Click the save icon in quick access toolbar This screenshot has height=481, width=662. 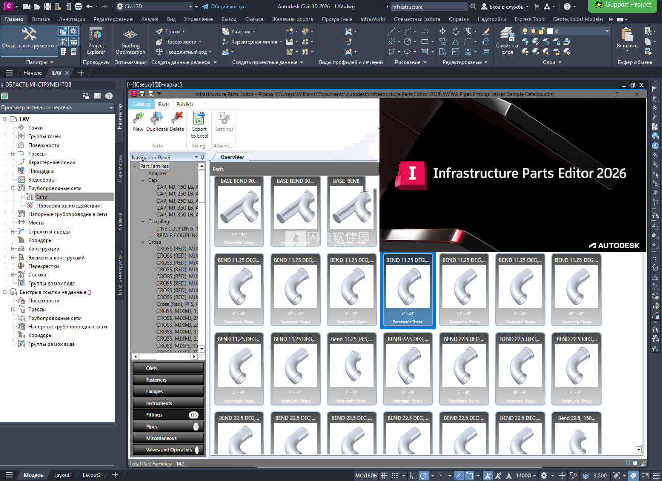pyautogui.click(x=47, y=7)
